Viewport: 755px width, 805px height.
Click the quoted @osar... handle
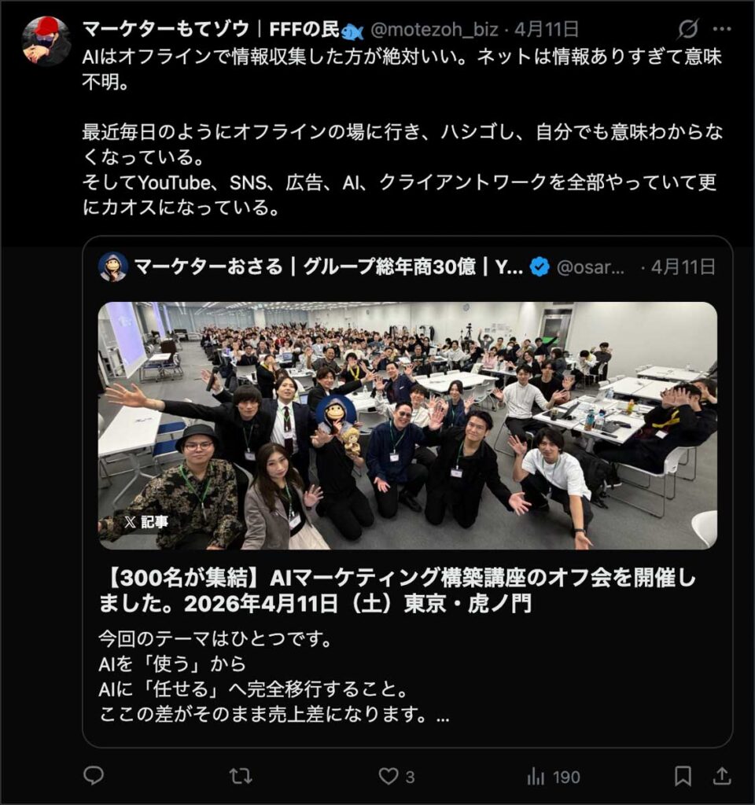click(591, 267)
